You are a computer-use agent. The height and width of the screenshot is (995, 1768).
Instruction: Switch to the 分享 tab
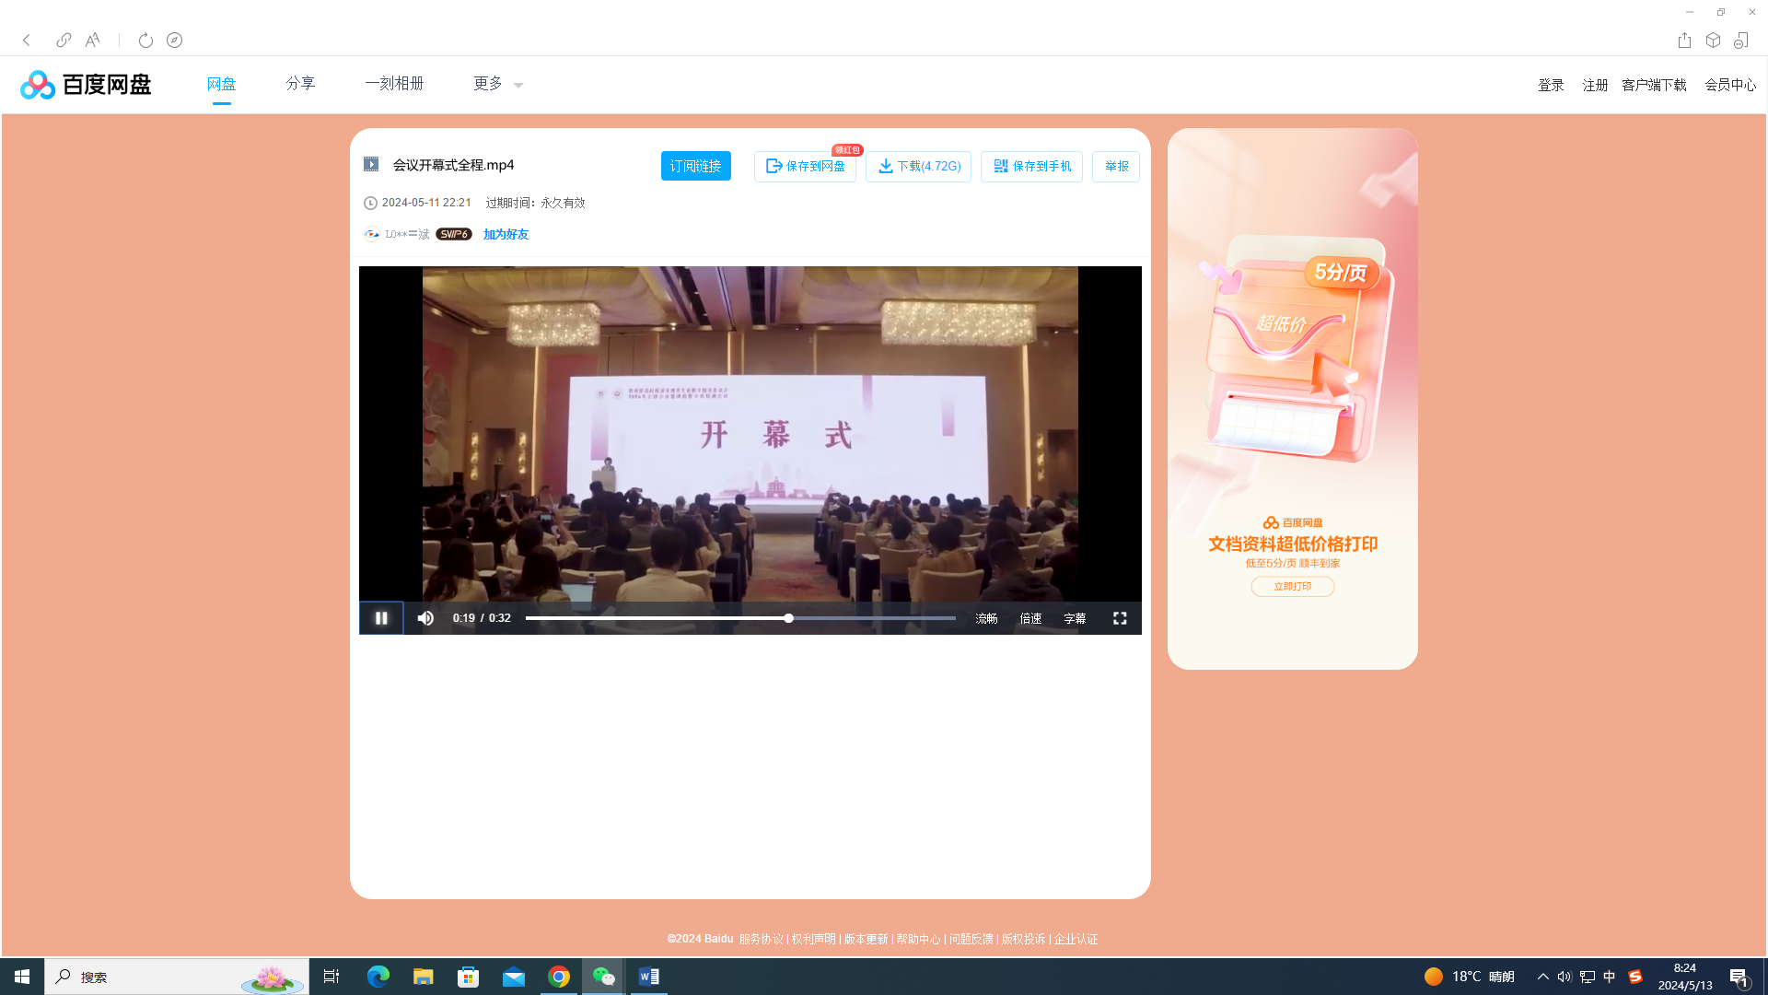pyautogui.click(x=300, y=84)
